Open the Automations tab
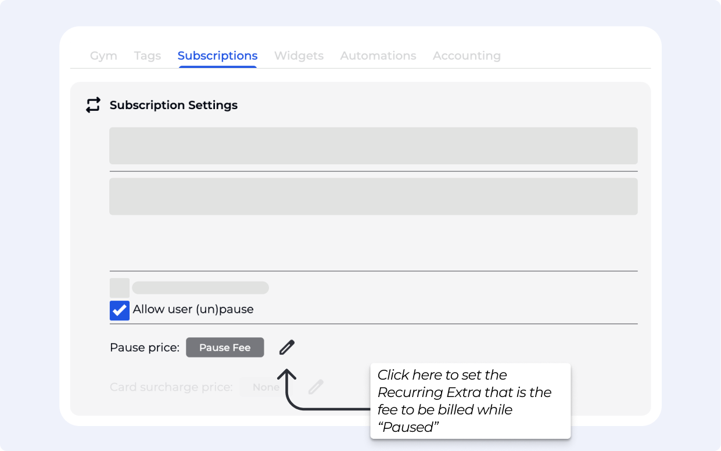 coord(378,56)
